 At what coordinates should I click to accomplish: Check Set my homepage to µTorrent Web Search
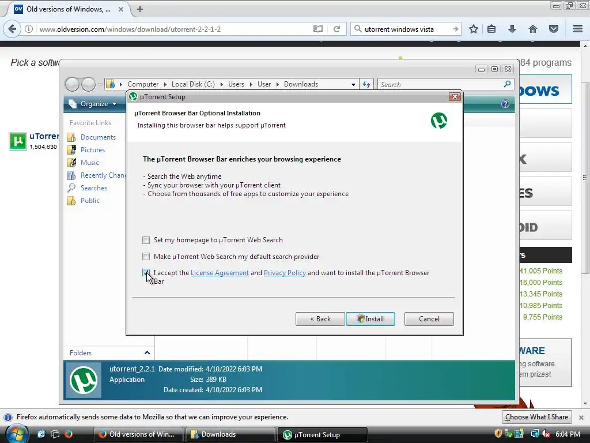coord(146,240)
